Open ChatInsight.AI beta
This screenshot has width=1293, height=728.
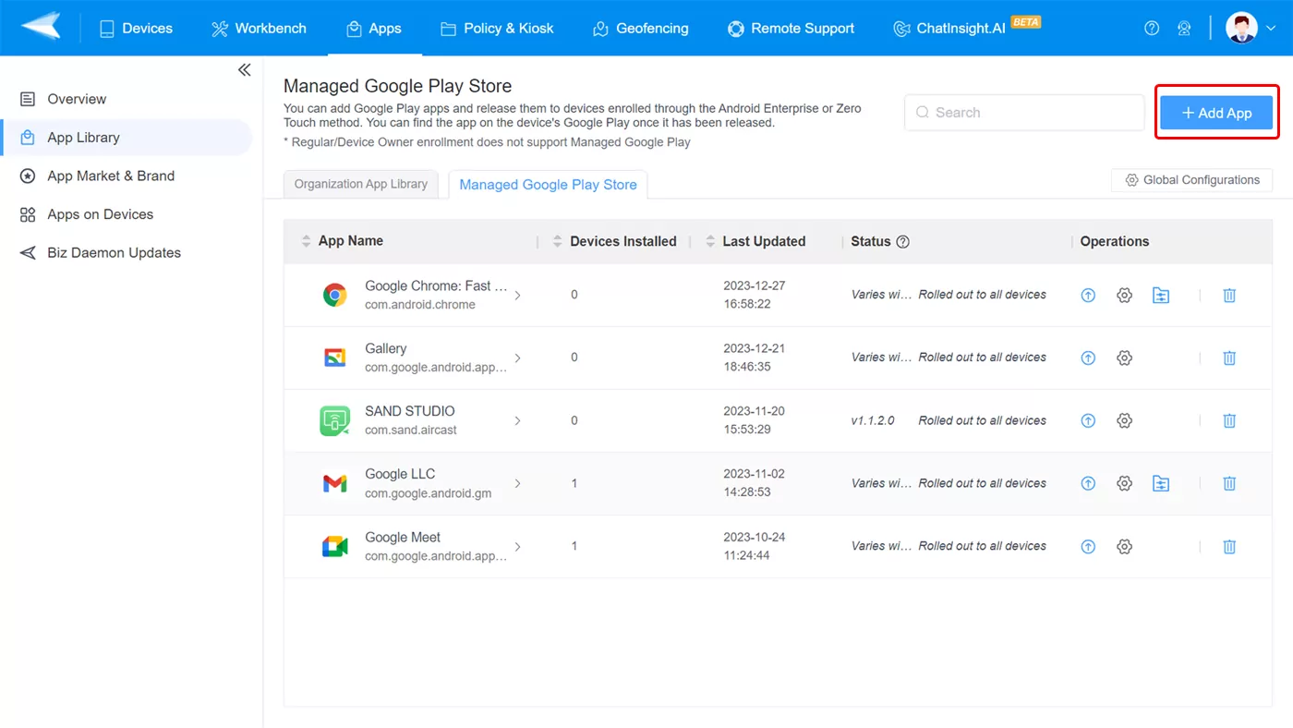(967, 28)
